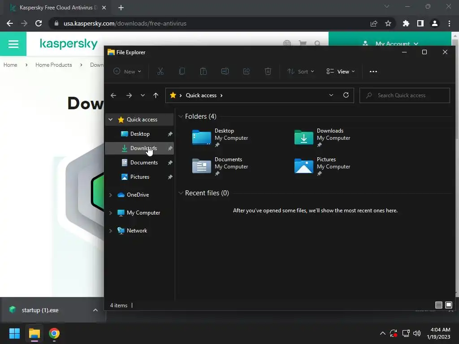This screenshot has height=344, width=459.
Task: Click Quick access breadcrumb in address bar
Action: [x=201, y=95]
